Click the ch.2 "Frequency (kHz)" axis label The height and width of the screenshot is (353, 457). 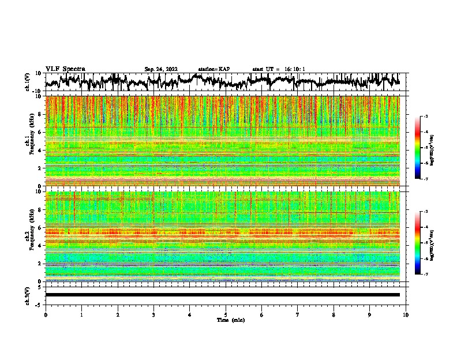(32, 230)
